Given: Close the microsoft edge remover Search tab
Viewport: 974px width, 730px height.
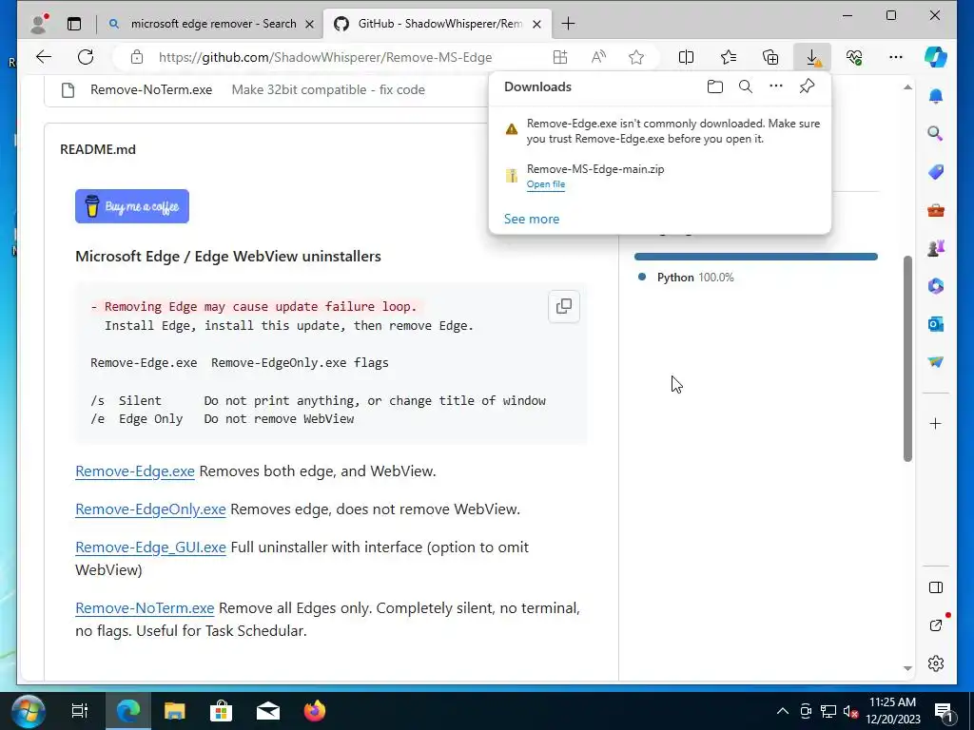Looking at the screenshot, I should coord(309,24).
